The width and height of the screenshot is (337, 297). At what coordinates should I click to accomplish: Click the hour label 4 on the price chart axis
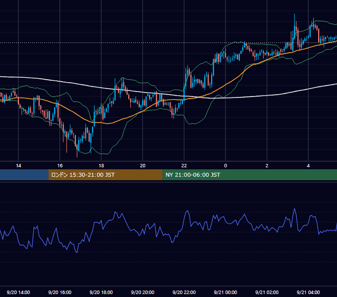(x=308, y=166)
